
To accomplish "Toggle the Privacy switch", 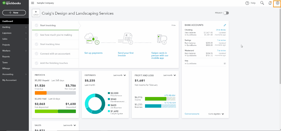I will click(226, 13).
